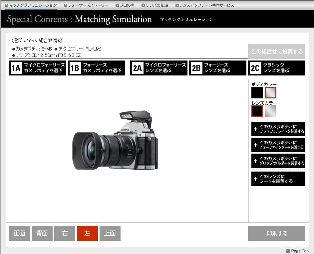The width and height of the screenshot is (314, 254).
Task: Choose silver lens color swatch
Action: 270,111
